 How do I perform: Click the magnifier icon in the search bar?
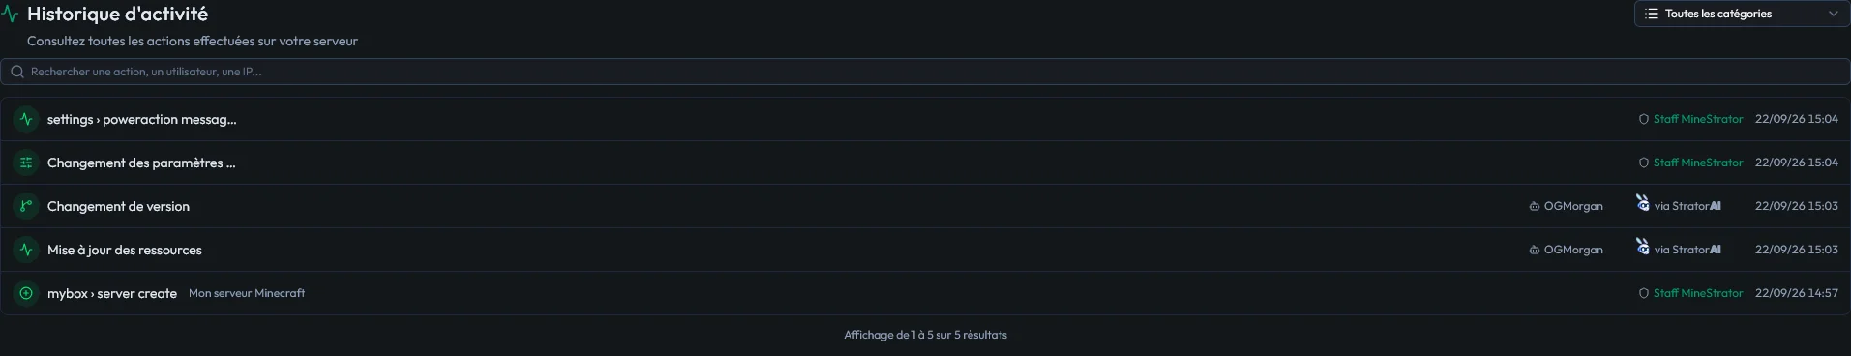pyautogui.click(x=17, y=72)
